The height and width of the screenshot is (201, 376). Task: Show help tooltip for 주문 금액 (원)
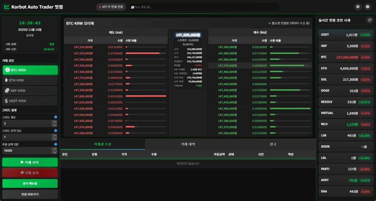point(56,144)
